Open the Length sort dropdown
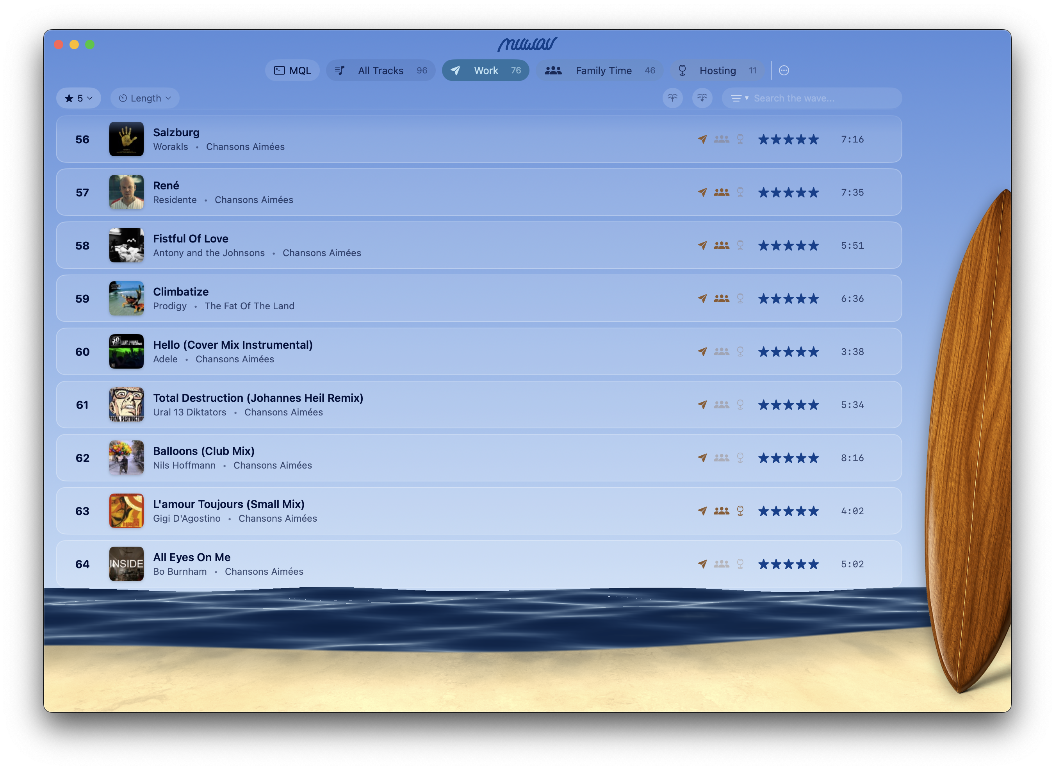This screenshot has height=770, width=1055. click(x=145, y=98)
